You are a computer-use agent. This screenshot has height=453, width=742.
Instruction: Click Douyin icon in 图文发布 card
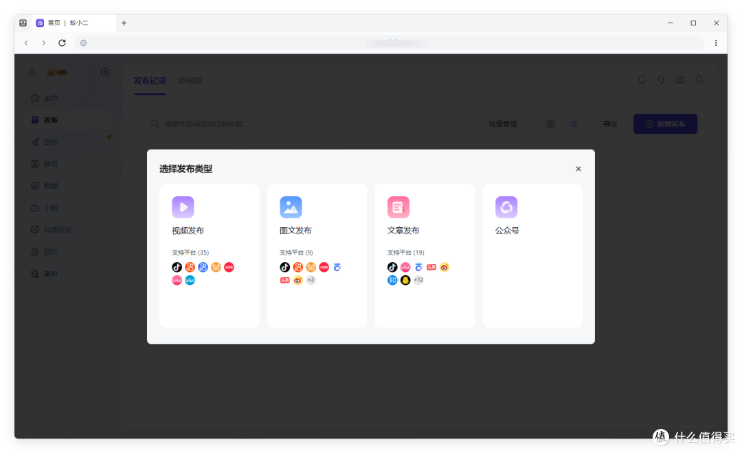click(285, 267)
